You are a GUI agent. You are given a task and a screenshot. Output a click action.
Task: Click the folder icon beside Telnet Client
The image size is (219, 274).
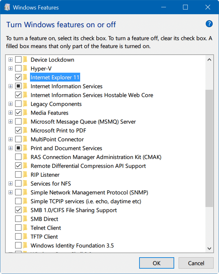[x=25, y=228]
